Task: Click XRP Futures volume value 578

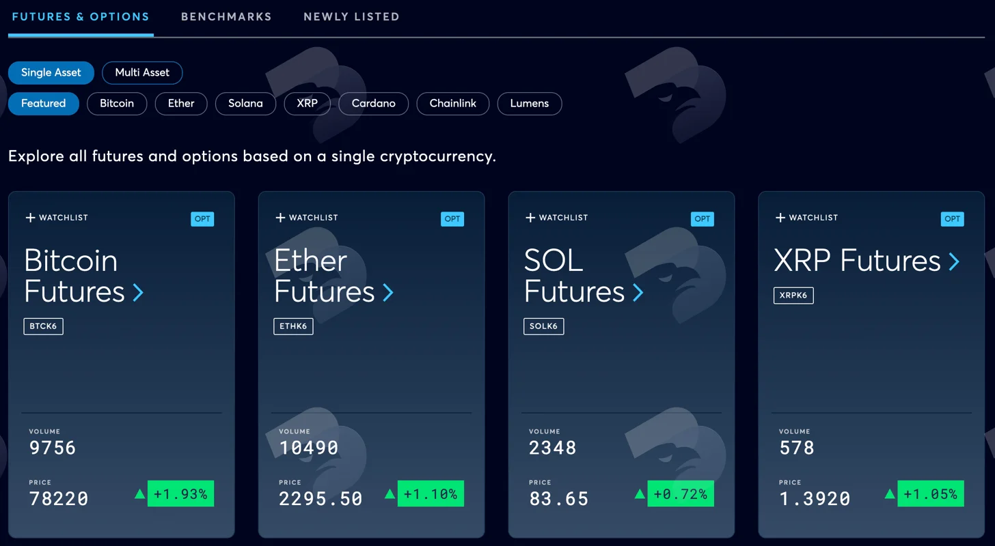Action: tap(797, 448)
